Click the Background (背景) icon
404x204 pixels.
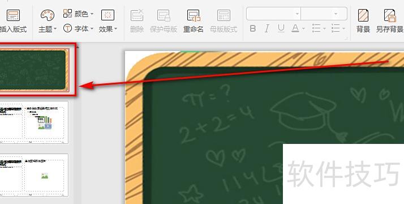click(x=363, y=15)
